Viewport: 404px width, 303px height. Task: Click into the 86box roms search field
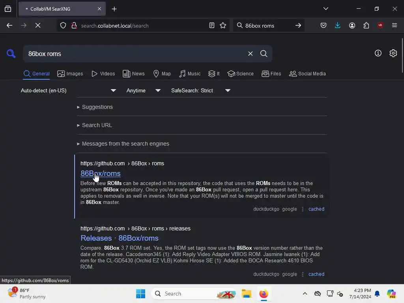coord(134,54)
